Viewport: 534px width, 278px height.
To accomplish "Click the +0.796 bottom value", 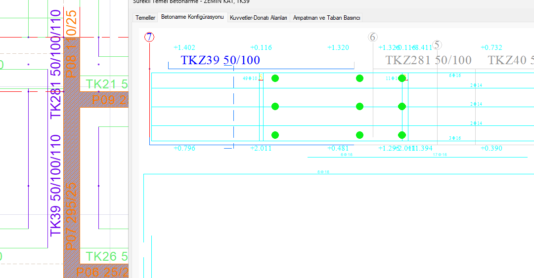I will click(x=184, y=148).
